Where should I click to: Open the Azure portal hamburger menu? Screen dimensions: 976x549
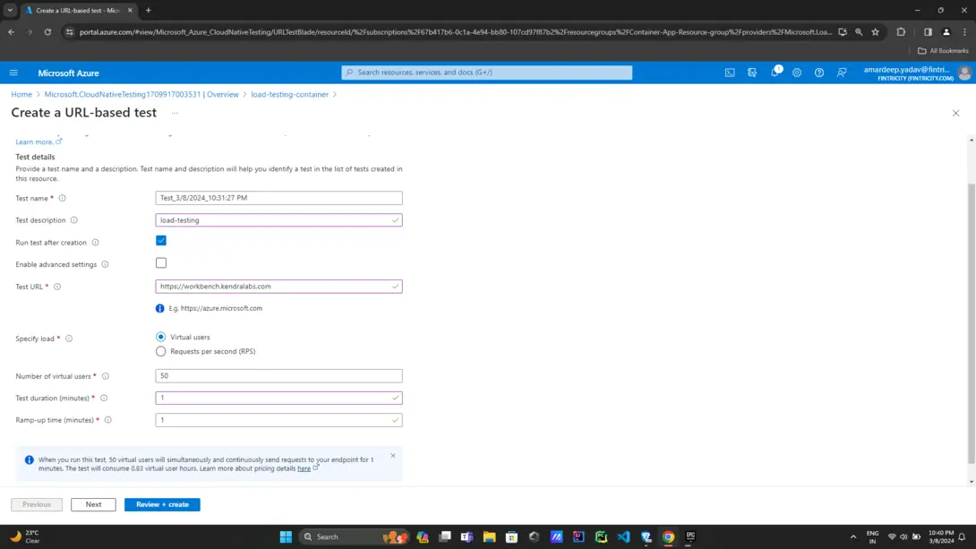pyautogui.click(x=13, y=73)
